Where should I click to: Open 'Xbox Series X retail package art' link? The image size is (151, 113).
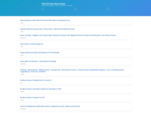pyautogui.click(x=32, y=44)
